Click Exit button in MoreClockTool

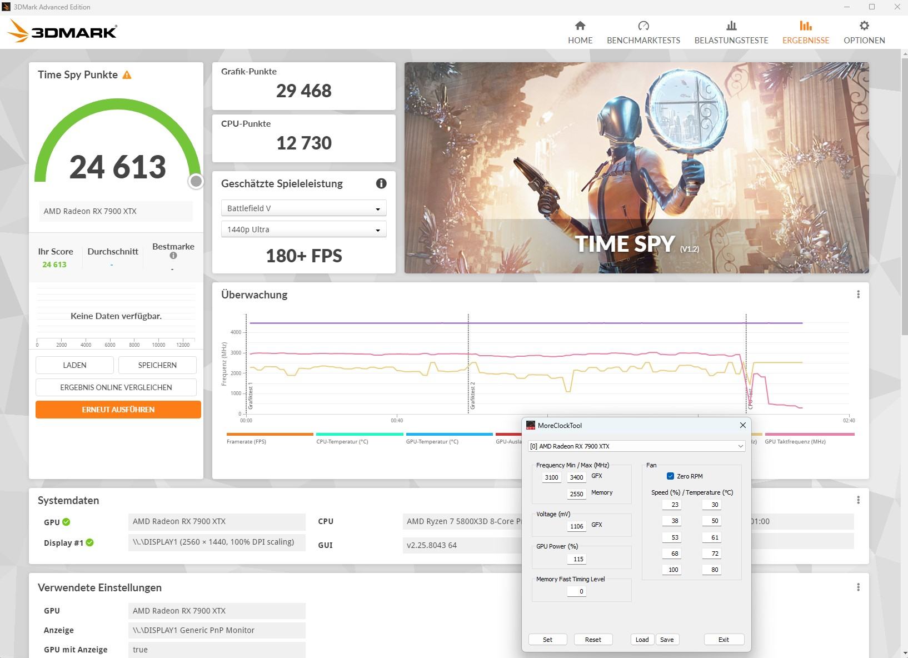click(x=724, y=640)
